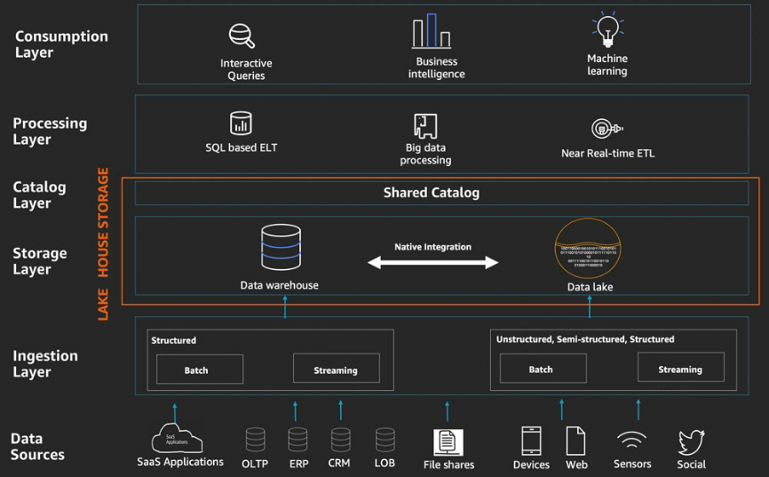This screenshot has height=477, width=769.
Task: Click the LAKE HOUSE STORAGE vertical text
Action: click(x=103, y=244)
